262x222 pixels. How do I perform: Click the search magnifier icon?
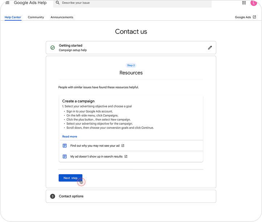(58, 3)
